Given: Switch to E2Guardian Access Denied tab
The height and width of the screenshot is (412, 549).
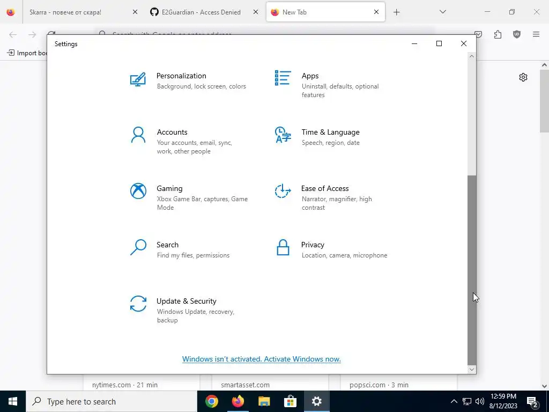Looking at the screenshot, I should (x=202, y=12).
